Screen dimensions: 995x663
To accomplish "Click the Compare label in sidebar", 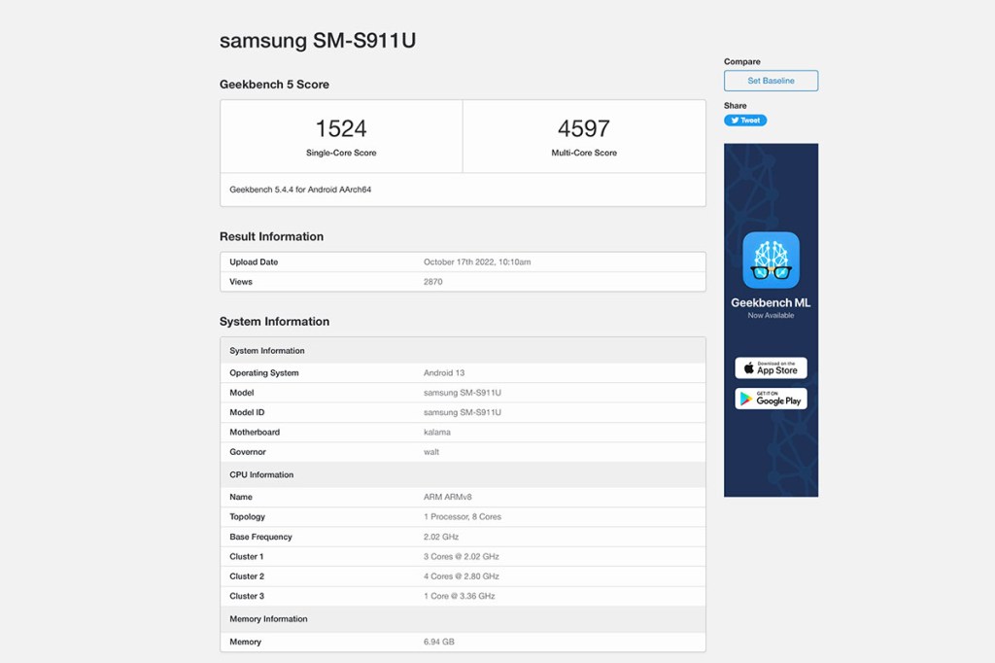I will pos(741,61).
